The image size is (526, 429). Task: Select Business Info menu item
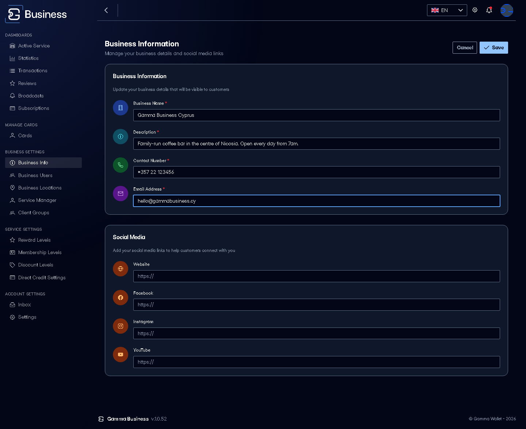pyautogui.click(x=43, y=163)
